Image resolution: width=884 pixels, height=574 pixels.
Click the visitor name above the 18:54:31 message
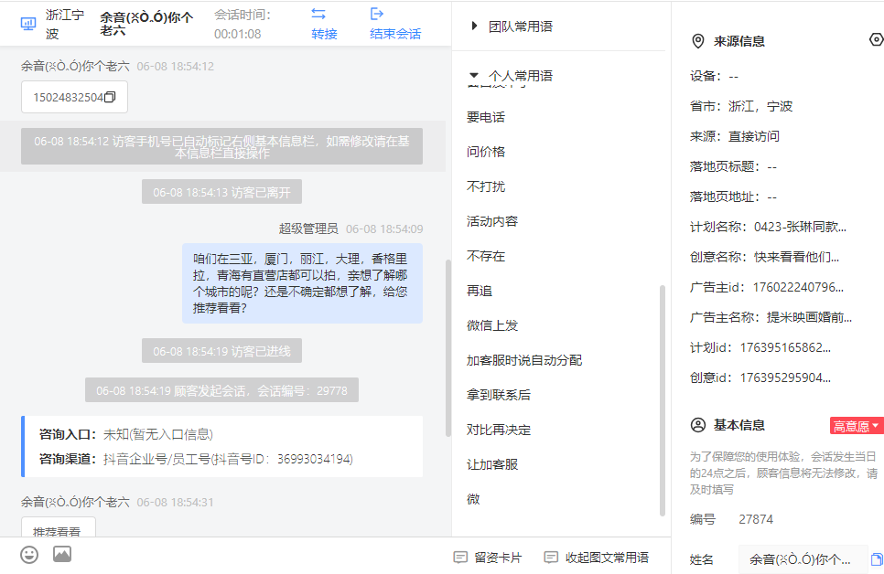pyautogui.click(x=76, y=502)
